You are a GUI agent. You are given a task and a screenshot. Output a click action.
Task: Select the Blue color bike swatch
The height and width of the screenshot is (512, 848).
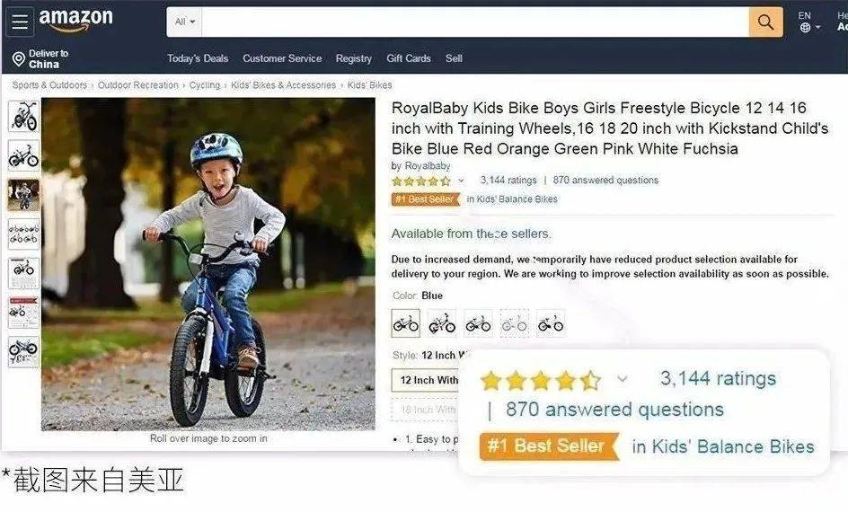point(406,323)
